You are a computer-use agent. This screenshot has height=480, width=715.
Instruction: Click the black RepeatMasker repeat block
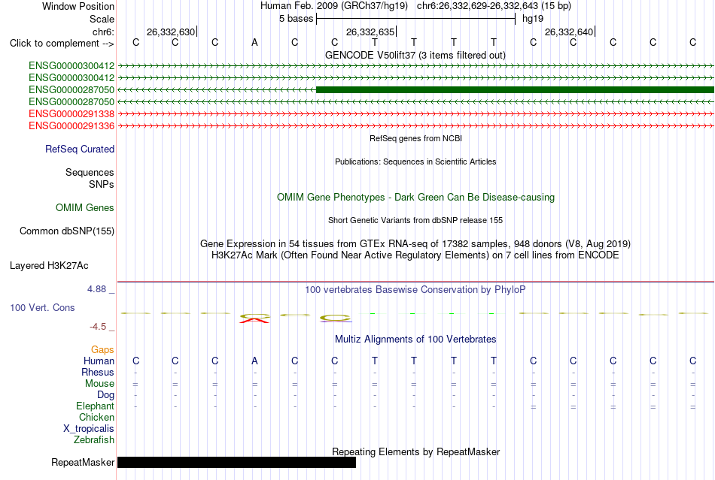(236, 462)
